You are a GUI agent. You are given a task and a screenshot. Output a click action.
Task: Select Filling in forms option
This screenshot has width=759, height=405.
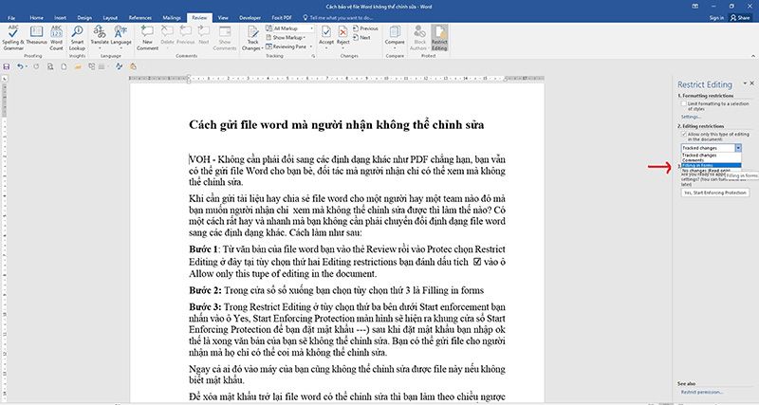pos(711,165)
